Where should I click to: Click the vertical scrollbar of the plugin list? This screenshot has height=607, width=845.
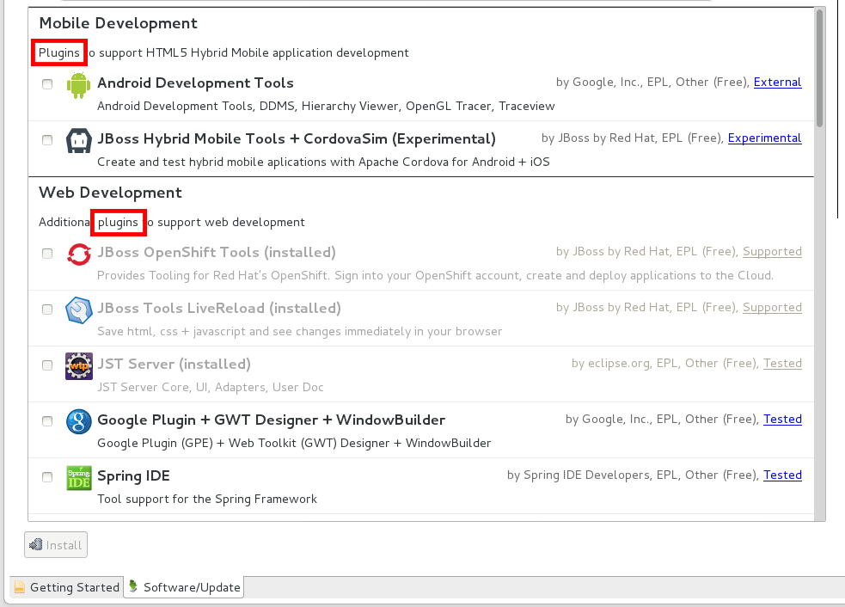[820, 69]
